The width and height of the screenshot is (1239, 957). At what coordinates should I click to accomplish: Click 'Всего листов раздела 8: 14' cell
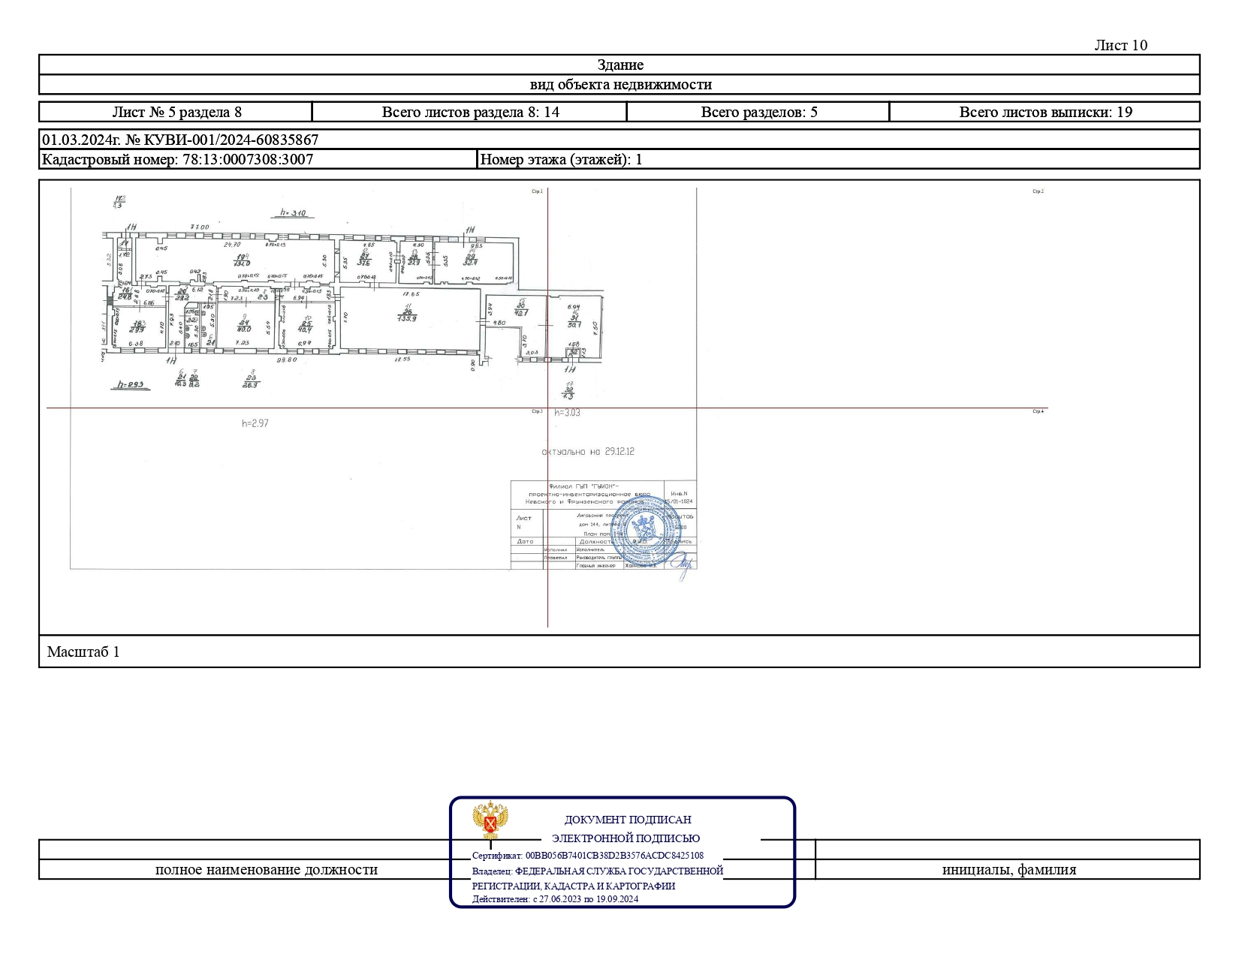pyautogui.click(x=470, y=112)
